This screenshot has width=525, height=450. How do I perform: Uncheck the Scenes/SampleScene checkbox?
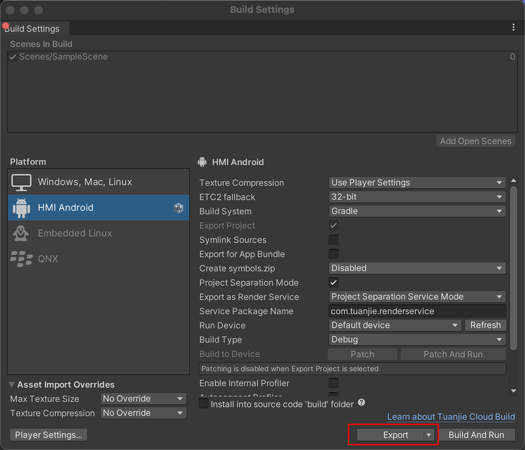pos(13,57)
